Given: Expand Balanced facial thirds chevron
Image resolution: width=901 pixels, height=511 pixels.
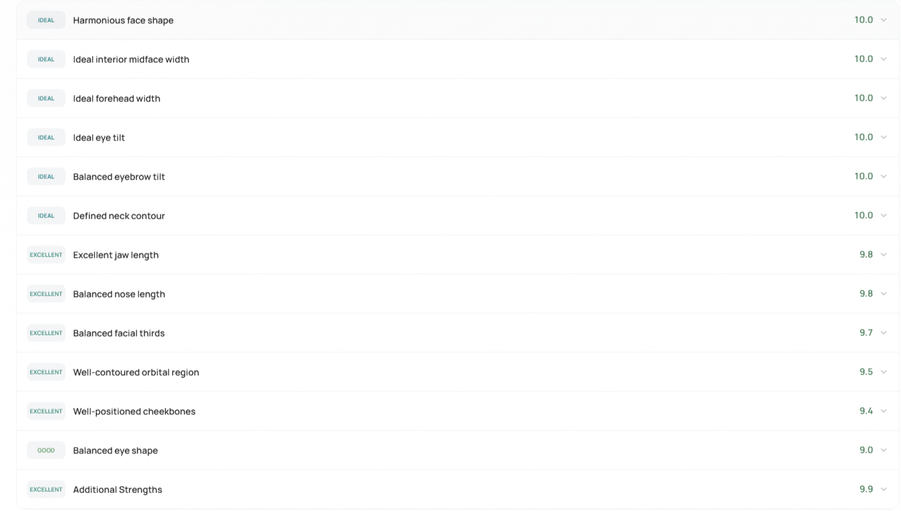Looking at the screenshot, I should coord(884,333).
